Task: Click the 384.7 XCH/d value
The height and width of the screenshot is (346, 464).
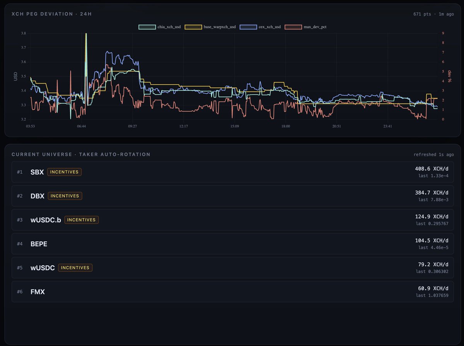Action: (x=432, y=193)
